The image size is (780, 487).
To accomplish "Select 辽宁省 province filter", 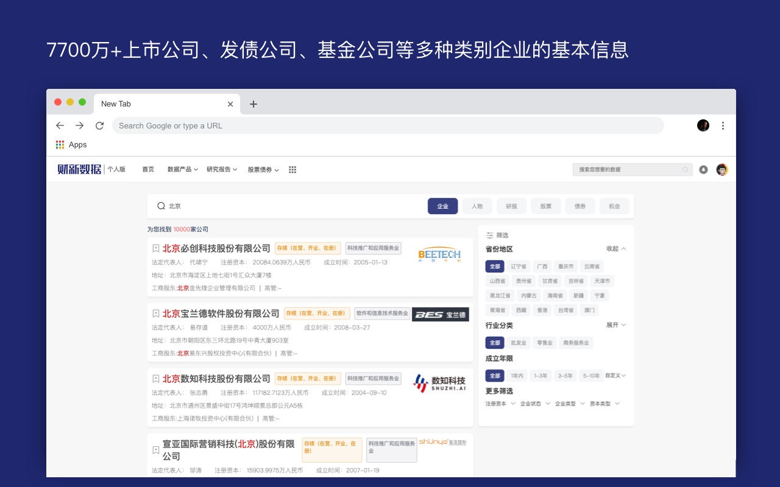I will (x=518, y=267).
